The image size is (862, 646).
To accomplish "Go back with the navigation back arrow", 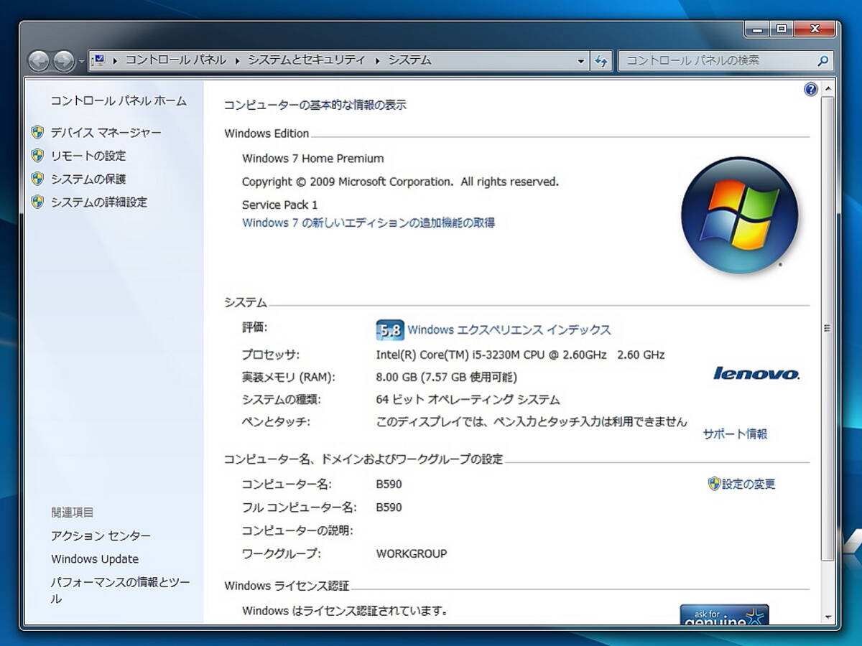I will [39, 61].
